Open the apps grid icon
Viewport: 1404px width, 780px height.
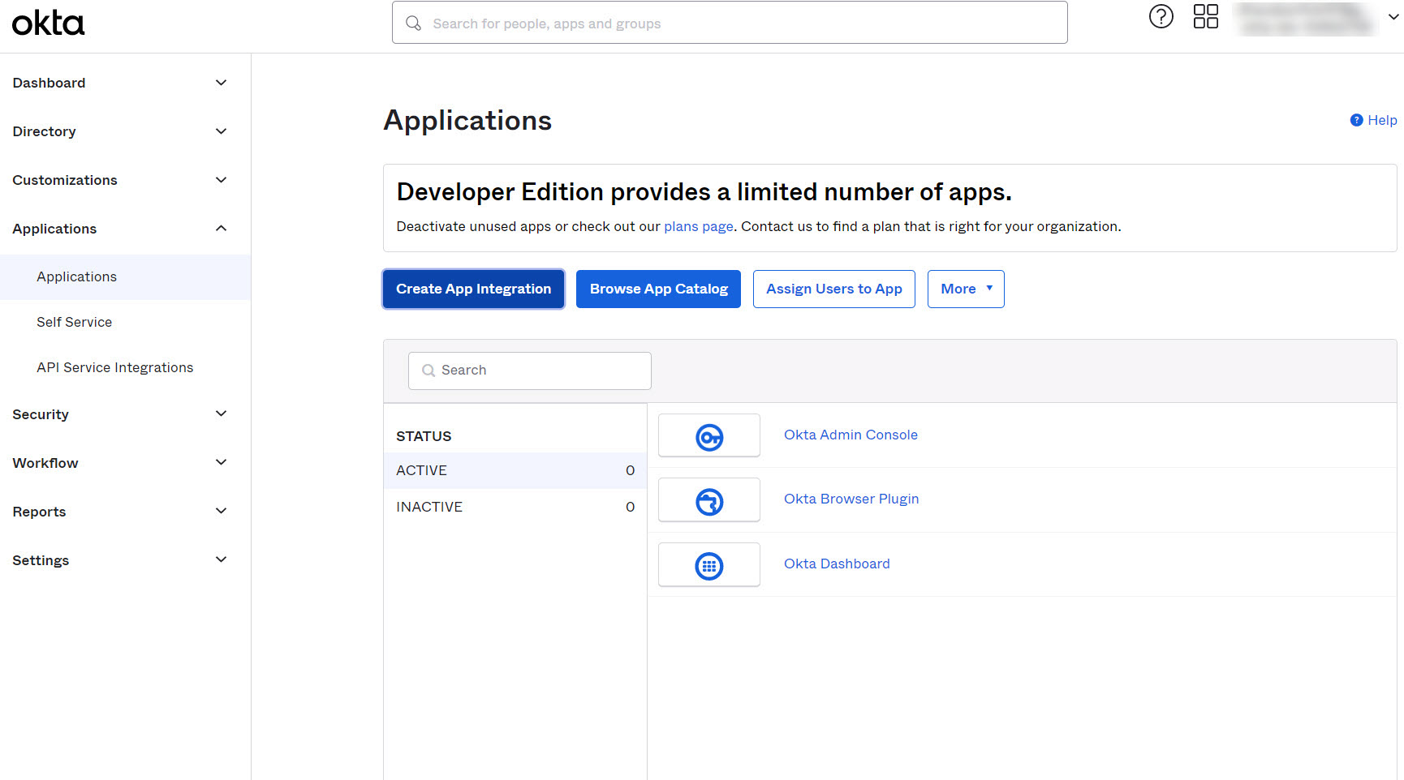[x=1205, y=17]
